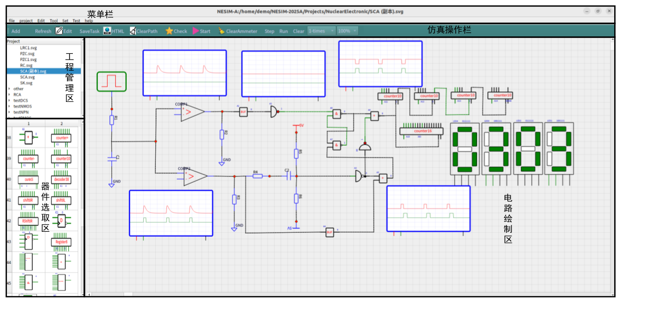Open RC.svg in project tree
Image resolution: width=668 pixels, height=311 pixels.
pyautogui.click(x=26, y=65)
